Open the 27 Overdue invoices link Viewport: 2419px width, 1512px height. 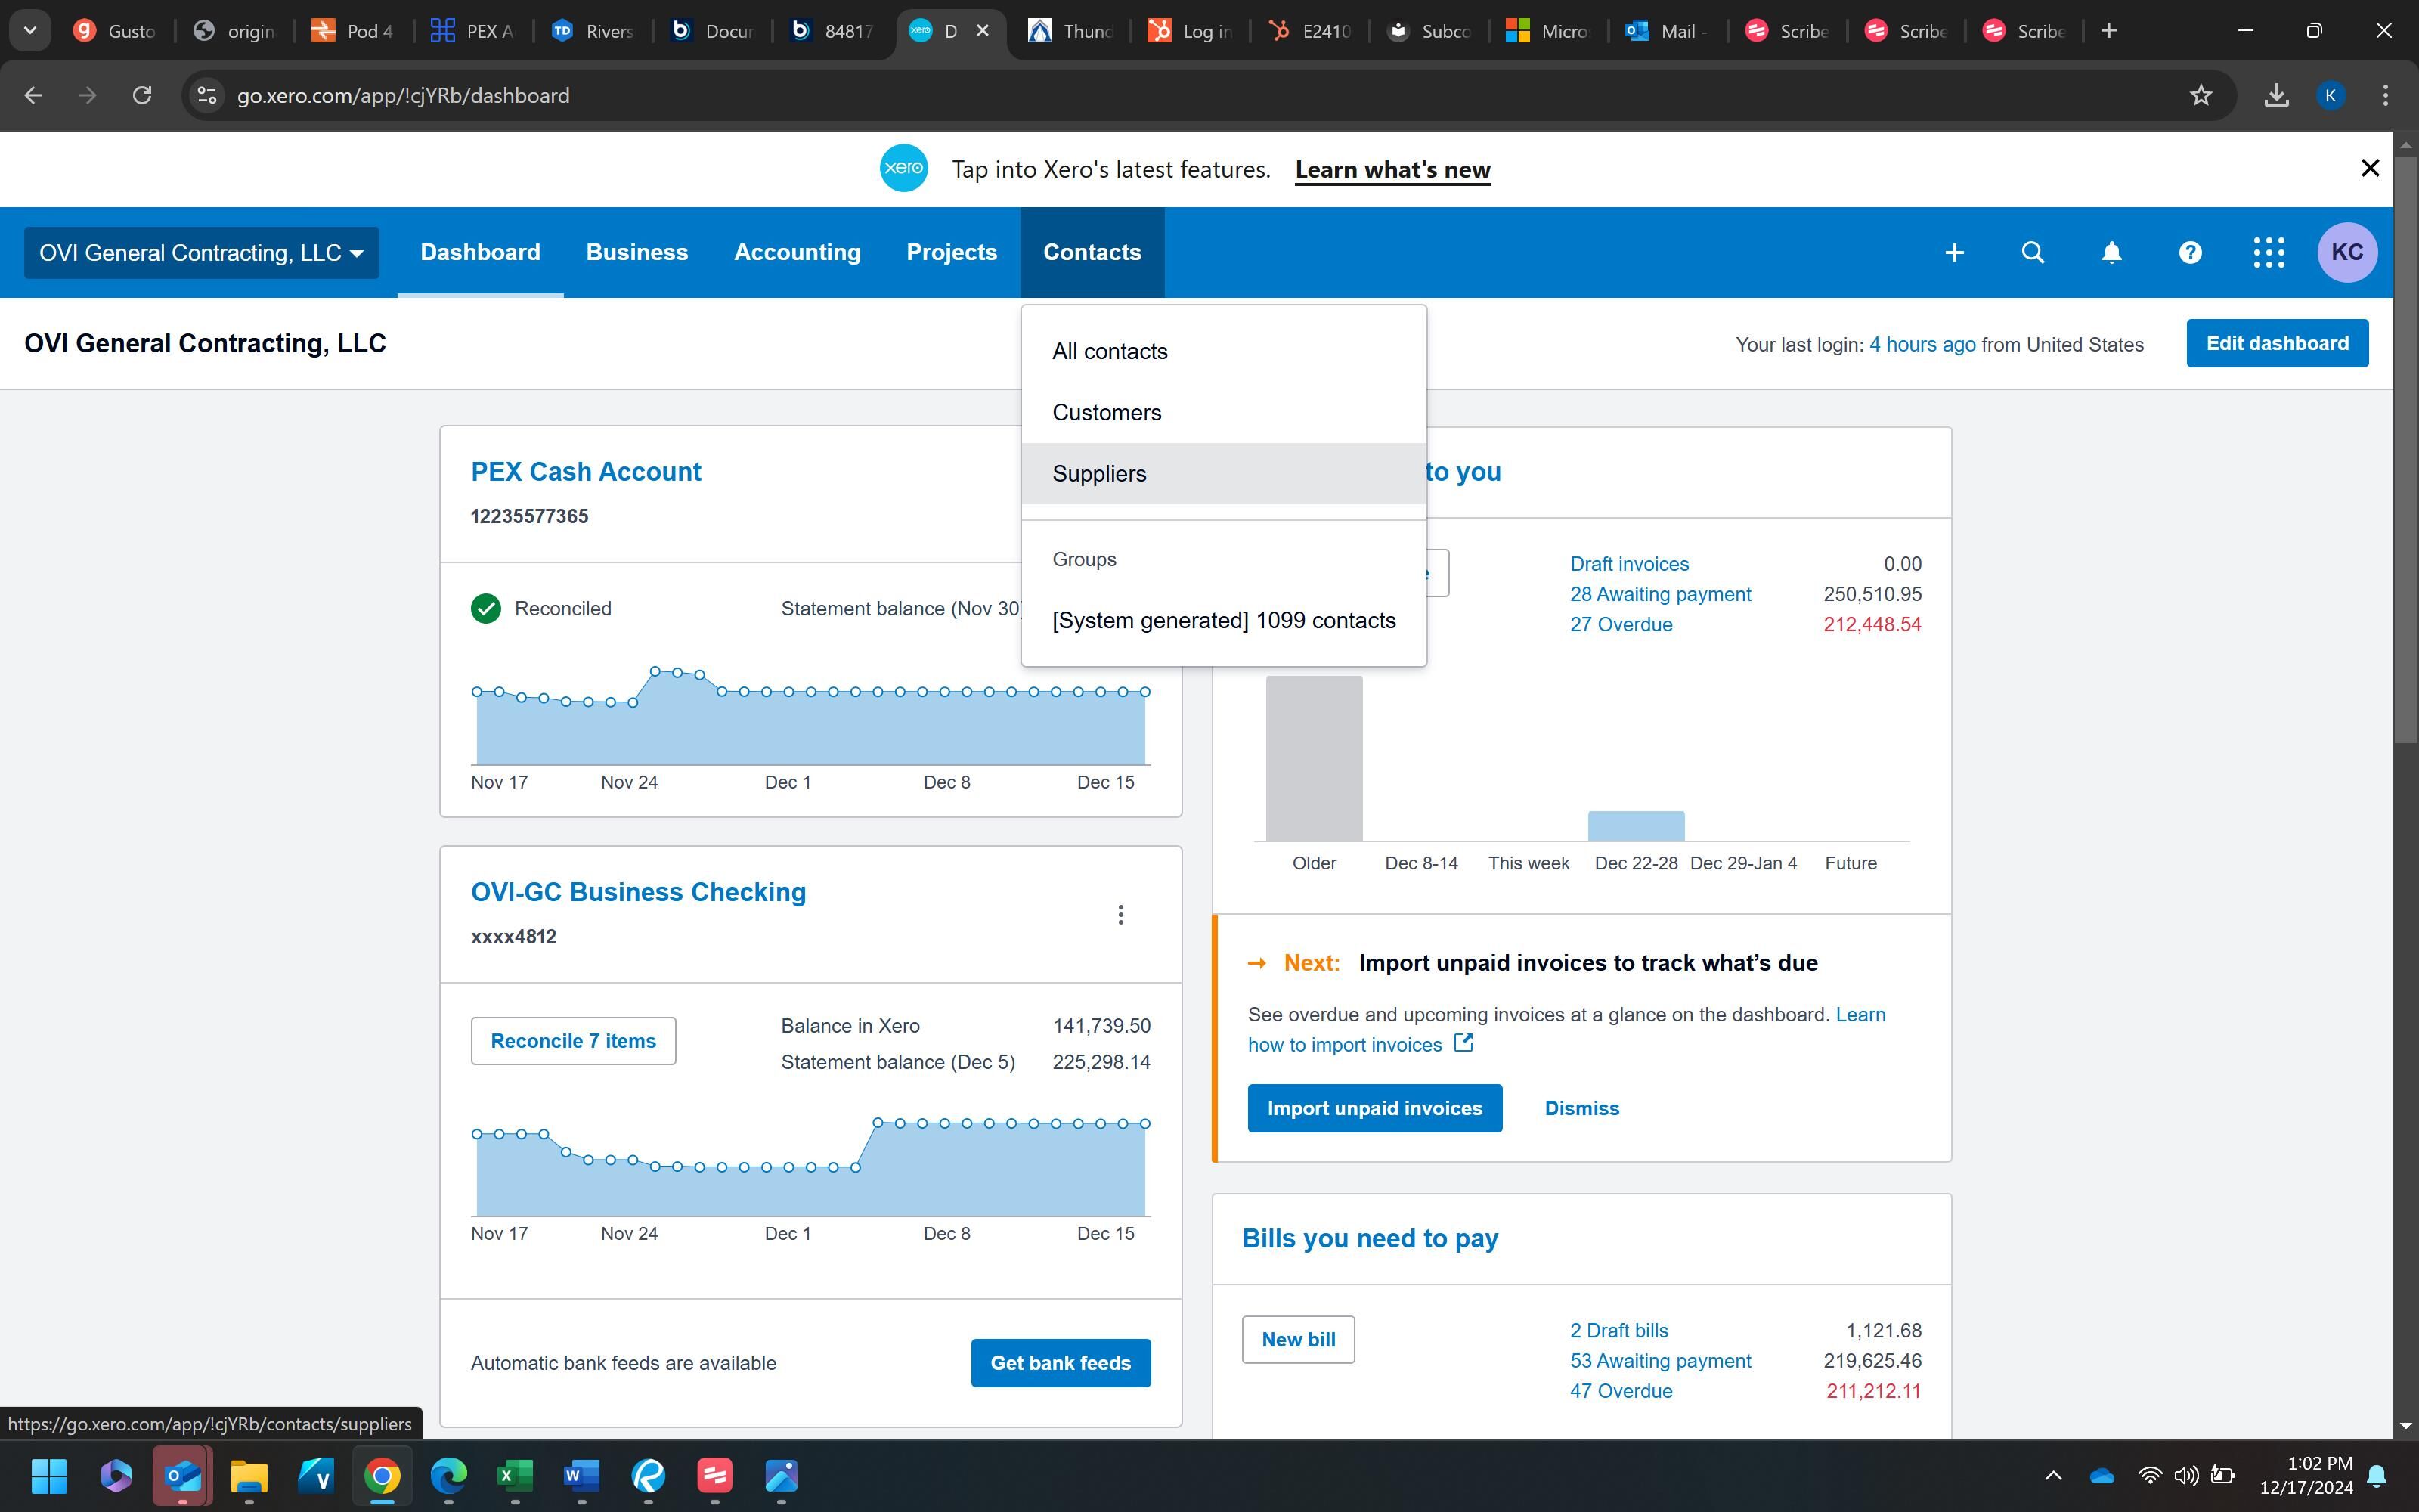click(1620, 625)
